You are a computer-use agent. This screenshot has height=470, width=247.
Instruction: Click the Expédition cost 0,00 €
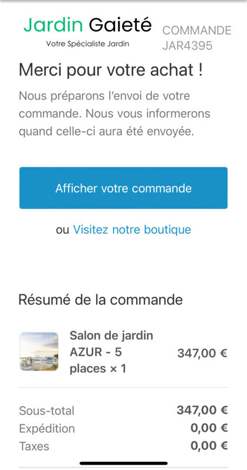click(209, 428)
